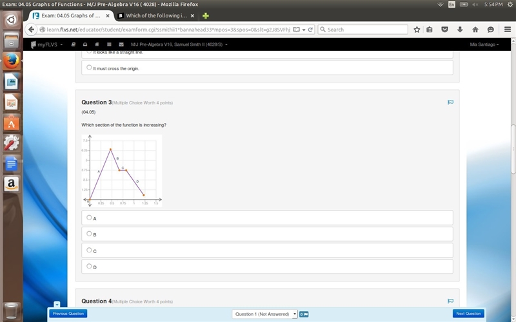Open the Question 1 (Not Answered) selector
The image size is (516, 322).
[x=264, y=314]
